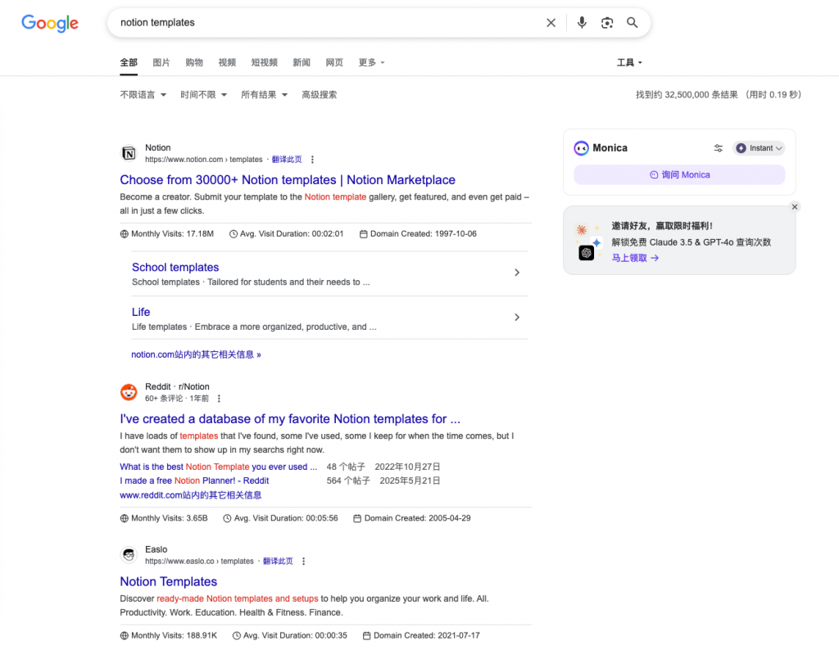Click 翻译此页 next to Notion URL
This screenshot has width=839, height=659.
(287, 160)
